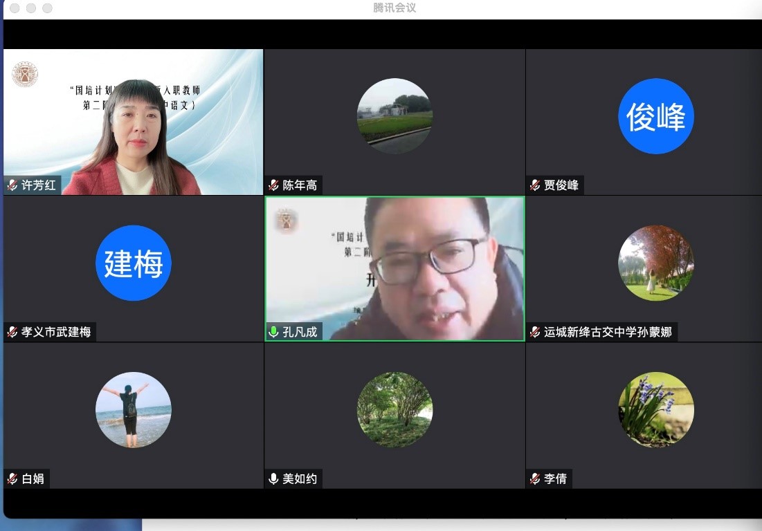Click the green active mic icon for 孔凡成
This screenshot has width=762, height=531.
(x=274, y=332)
